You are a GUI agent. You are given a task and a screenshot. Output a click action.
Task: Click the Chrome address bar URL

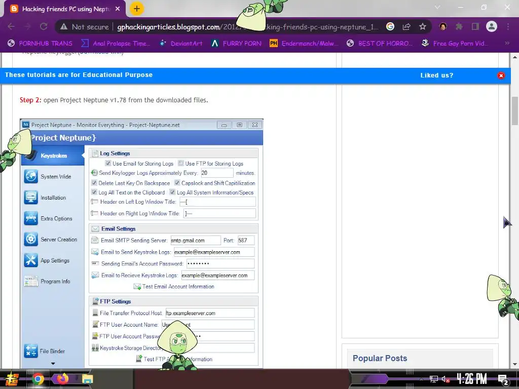point(247,27)
